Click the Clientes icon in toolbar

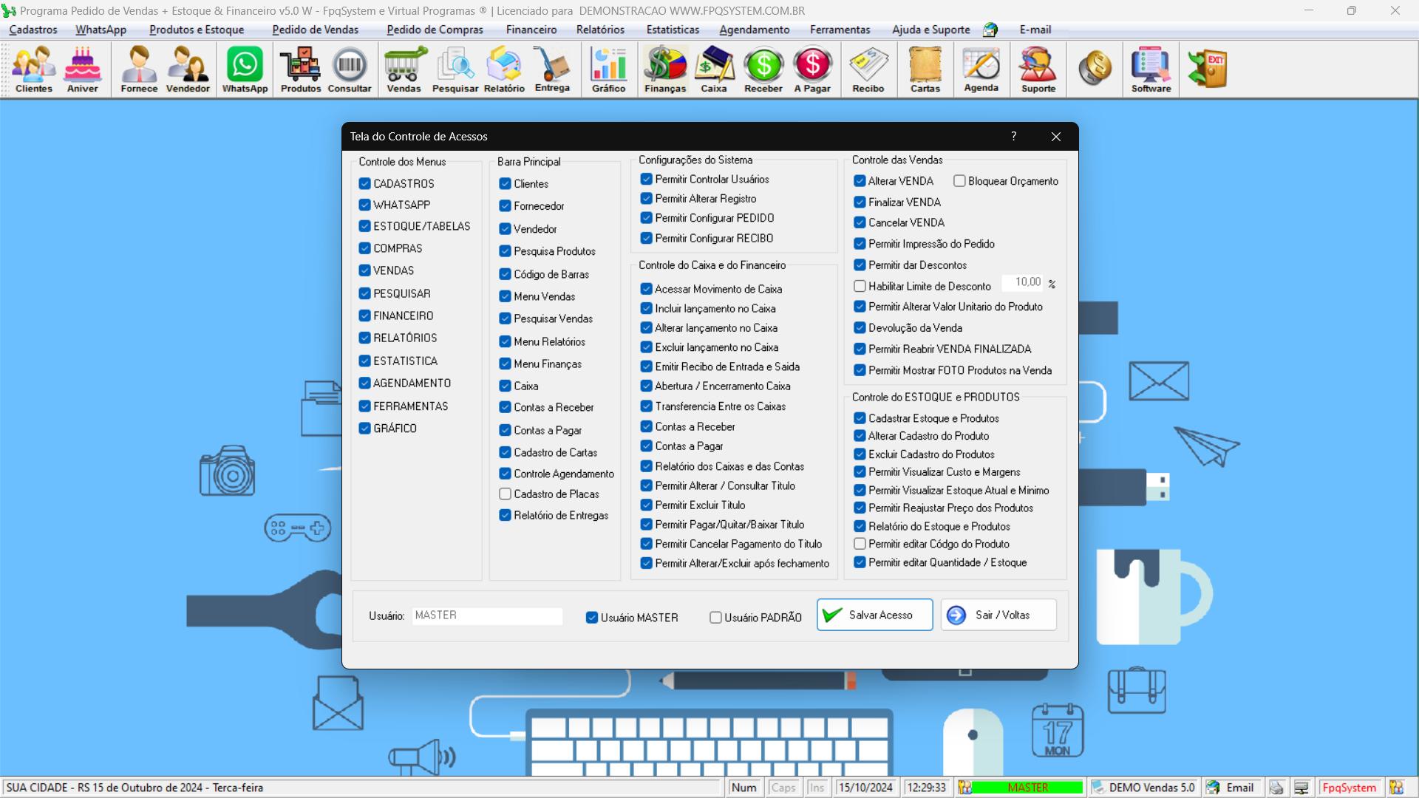[x=34, y=72]
